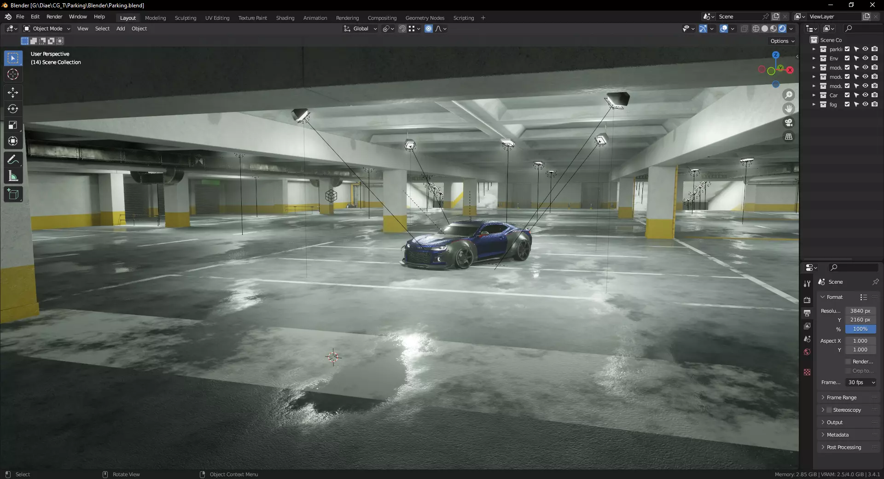Open the Render properties tab
The width and height of the screenshot is (884, 479).
tap(807, 300)
